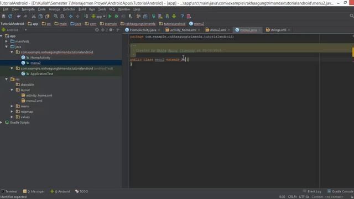This screenshot has width=354, height=199.
Task: Click UTF-8 encoding in status bar
Action: coord(304,197)
